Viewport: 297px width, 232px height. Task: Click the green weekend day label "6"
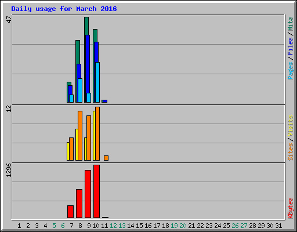(x=63, y=226)
